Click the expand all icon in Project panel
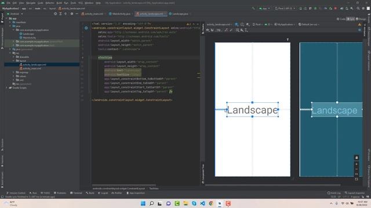The width and height of the screenshot is (371, 208). [60, 14]
